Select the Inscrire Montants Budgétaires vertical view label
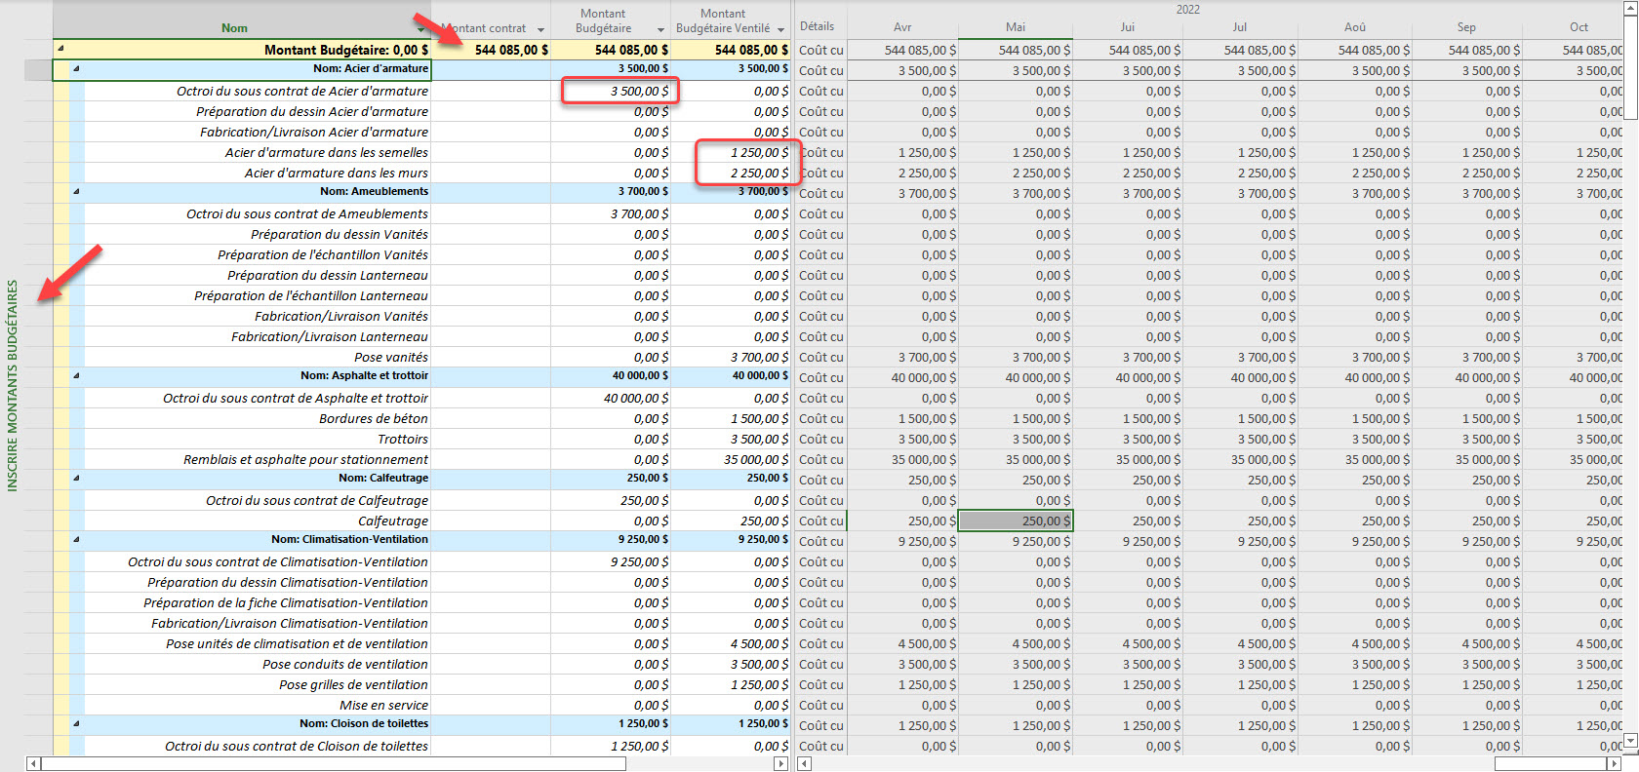The height and width of the screenshot is (772, 1639). click(13, 385)
